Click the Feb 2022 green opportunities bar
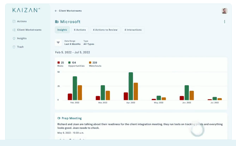The image size is (236, 146). [x=75, y=88]
